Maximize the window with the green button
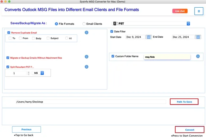This screenshot has width=206, height=140. 9,2
